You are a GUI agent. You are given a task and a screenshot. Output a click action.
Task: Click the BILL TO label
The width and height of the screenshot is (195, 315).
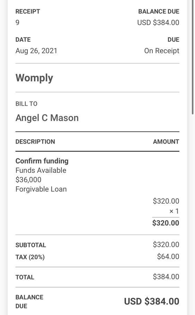26,104
